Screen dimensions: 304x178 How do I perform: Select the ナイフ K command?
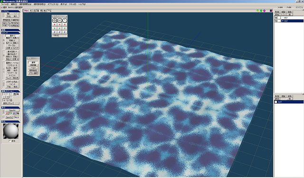pyautogui.click(x=12, y=75)
